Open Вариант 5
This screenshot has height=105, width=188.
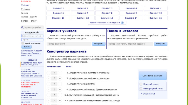[156, 8]
